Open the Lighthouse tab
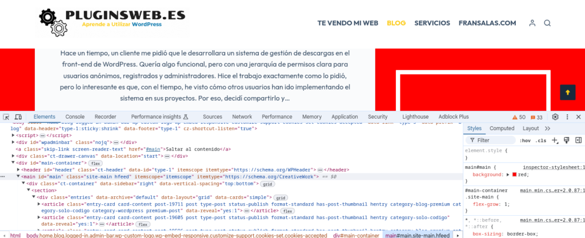Viewport: 585px width, 238px height. [x=415, y=117]
